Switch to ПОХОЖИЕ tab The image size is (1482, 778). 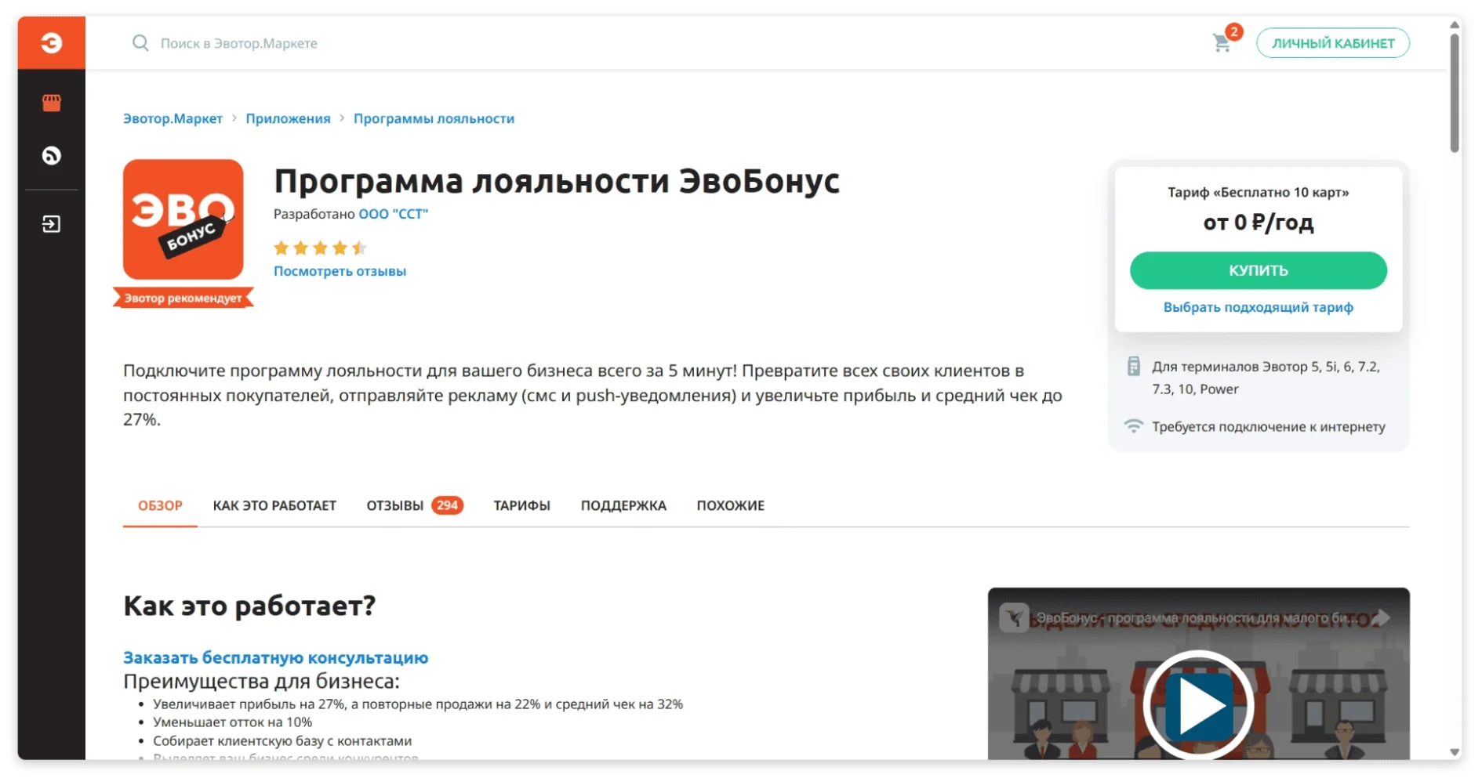(730, 505)
